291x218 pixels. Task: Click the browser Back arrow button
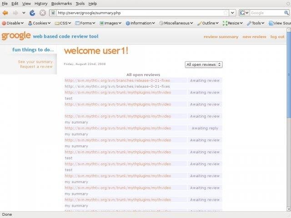5,13
